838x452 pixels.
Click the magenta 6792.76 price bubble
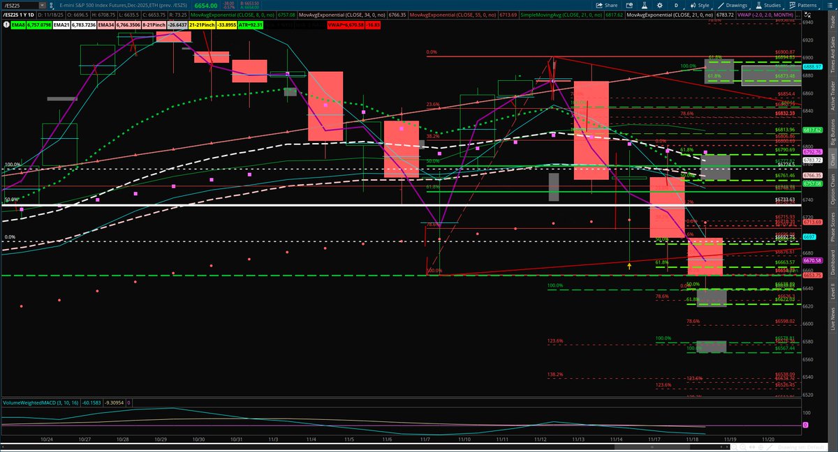(x=813, y=151)
